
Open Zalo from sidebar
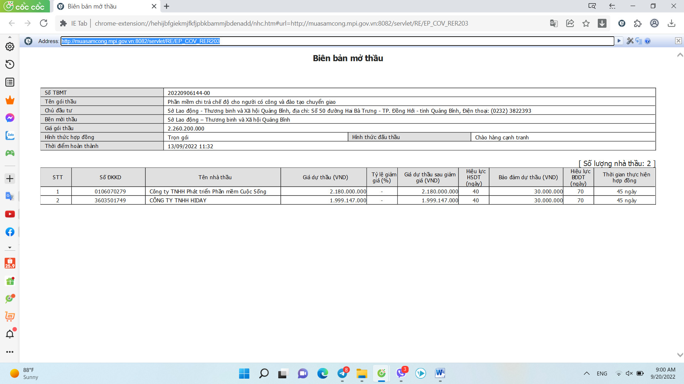(10, 135)
